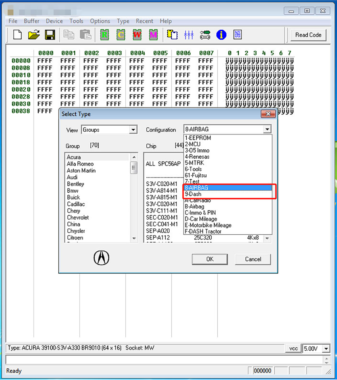Open file with the folder icon
This screenshot has height=380, width=337.
pyautogui.click(x=34, y=35)
